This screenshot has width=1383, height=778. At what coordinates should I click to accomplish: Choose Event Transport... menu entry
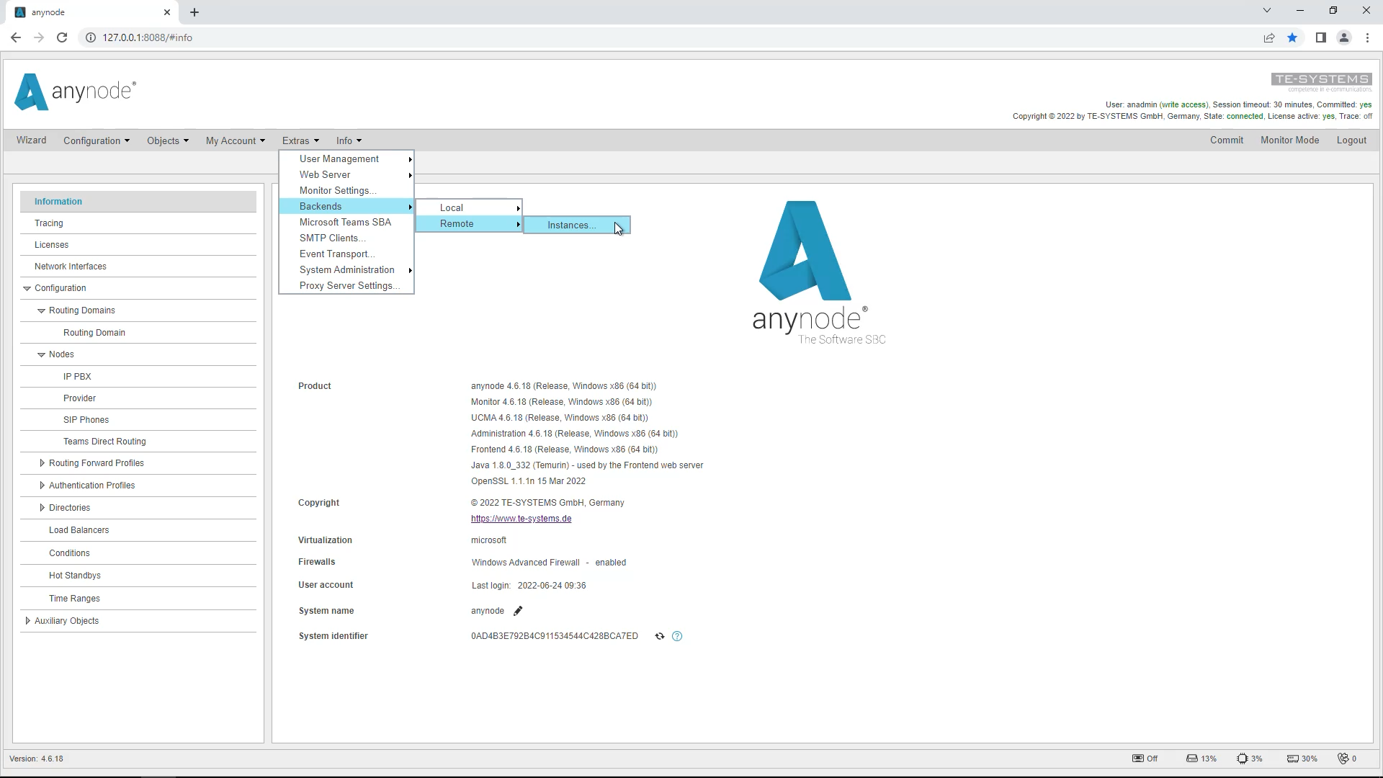point(346,254)
